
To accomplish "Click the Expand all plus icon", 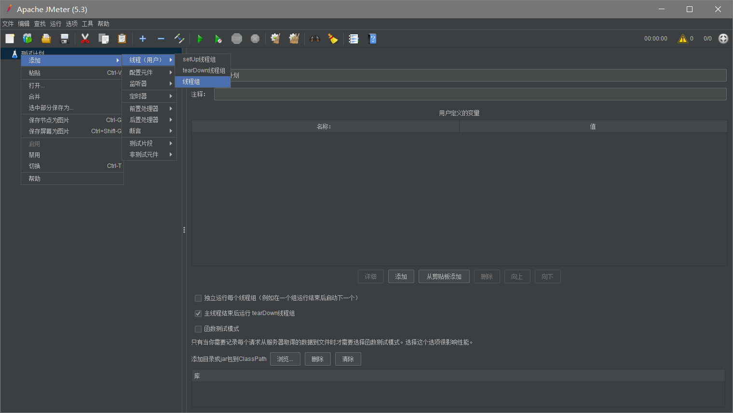I will pos(143,39).
